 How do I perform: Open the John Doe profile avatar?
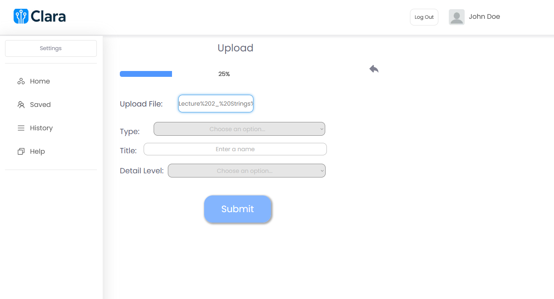[x=457, y=17]
